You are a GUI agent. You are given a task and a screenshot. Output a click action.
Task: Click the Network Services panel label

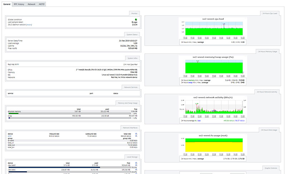(131, 87)
